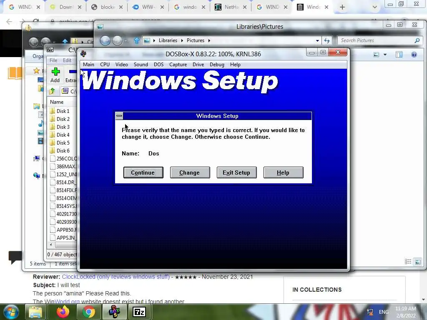Click Libraries in the Pictures address bar
This screenshot has width=427, height=320.
(x=168, y=40)
